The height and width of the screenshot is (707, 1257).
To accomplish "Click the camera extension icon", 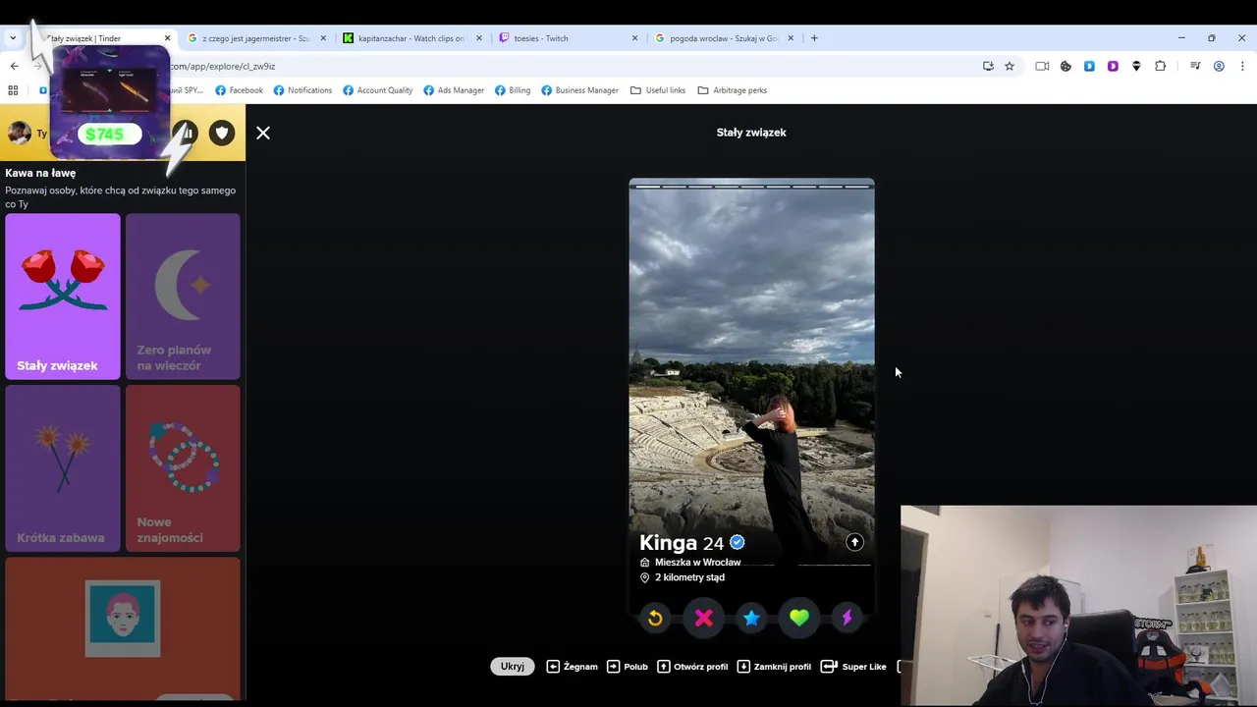I will pos(1042,66).
